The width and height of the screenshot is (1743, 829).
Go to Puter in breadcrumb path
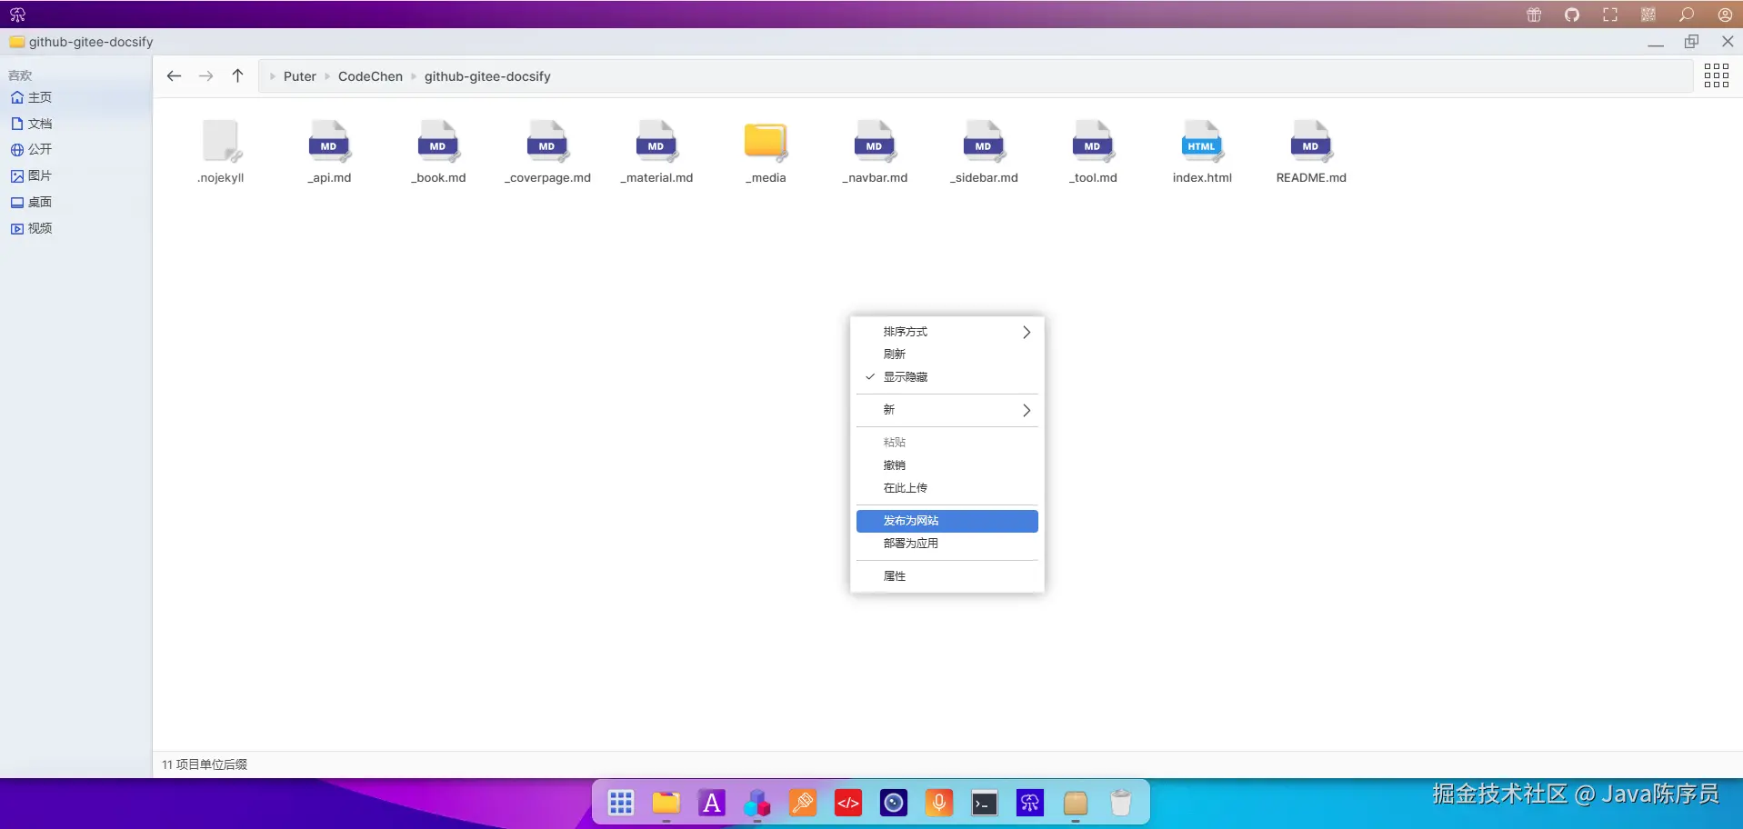(x=300, y=76)
